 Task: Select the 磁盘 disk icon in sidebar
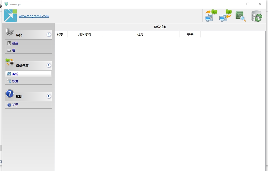click(x=9, y=43)
